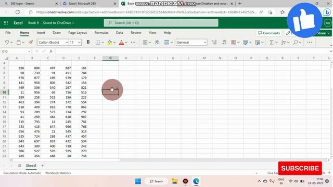Click the text alignment icon
This screenshot has height=187, width=333.
pos(145,43)
